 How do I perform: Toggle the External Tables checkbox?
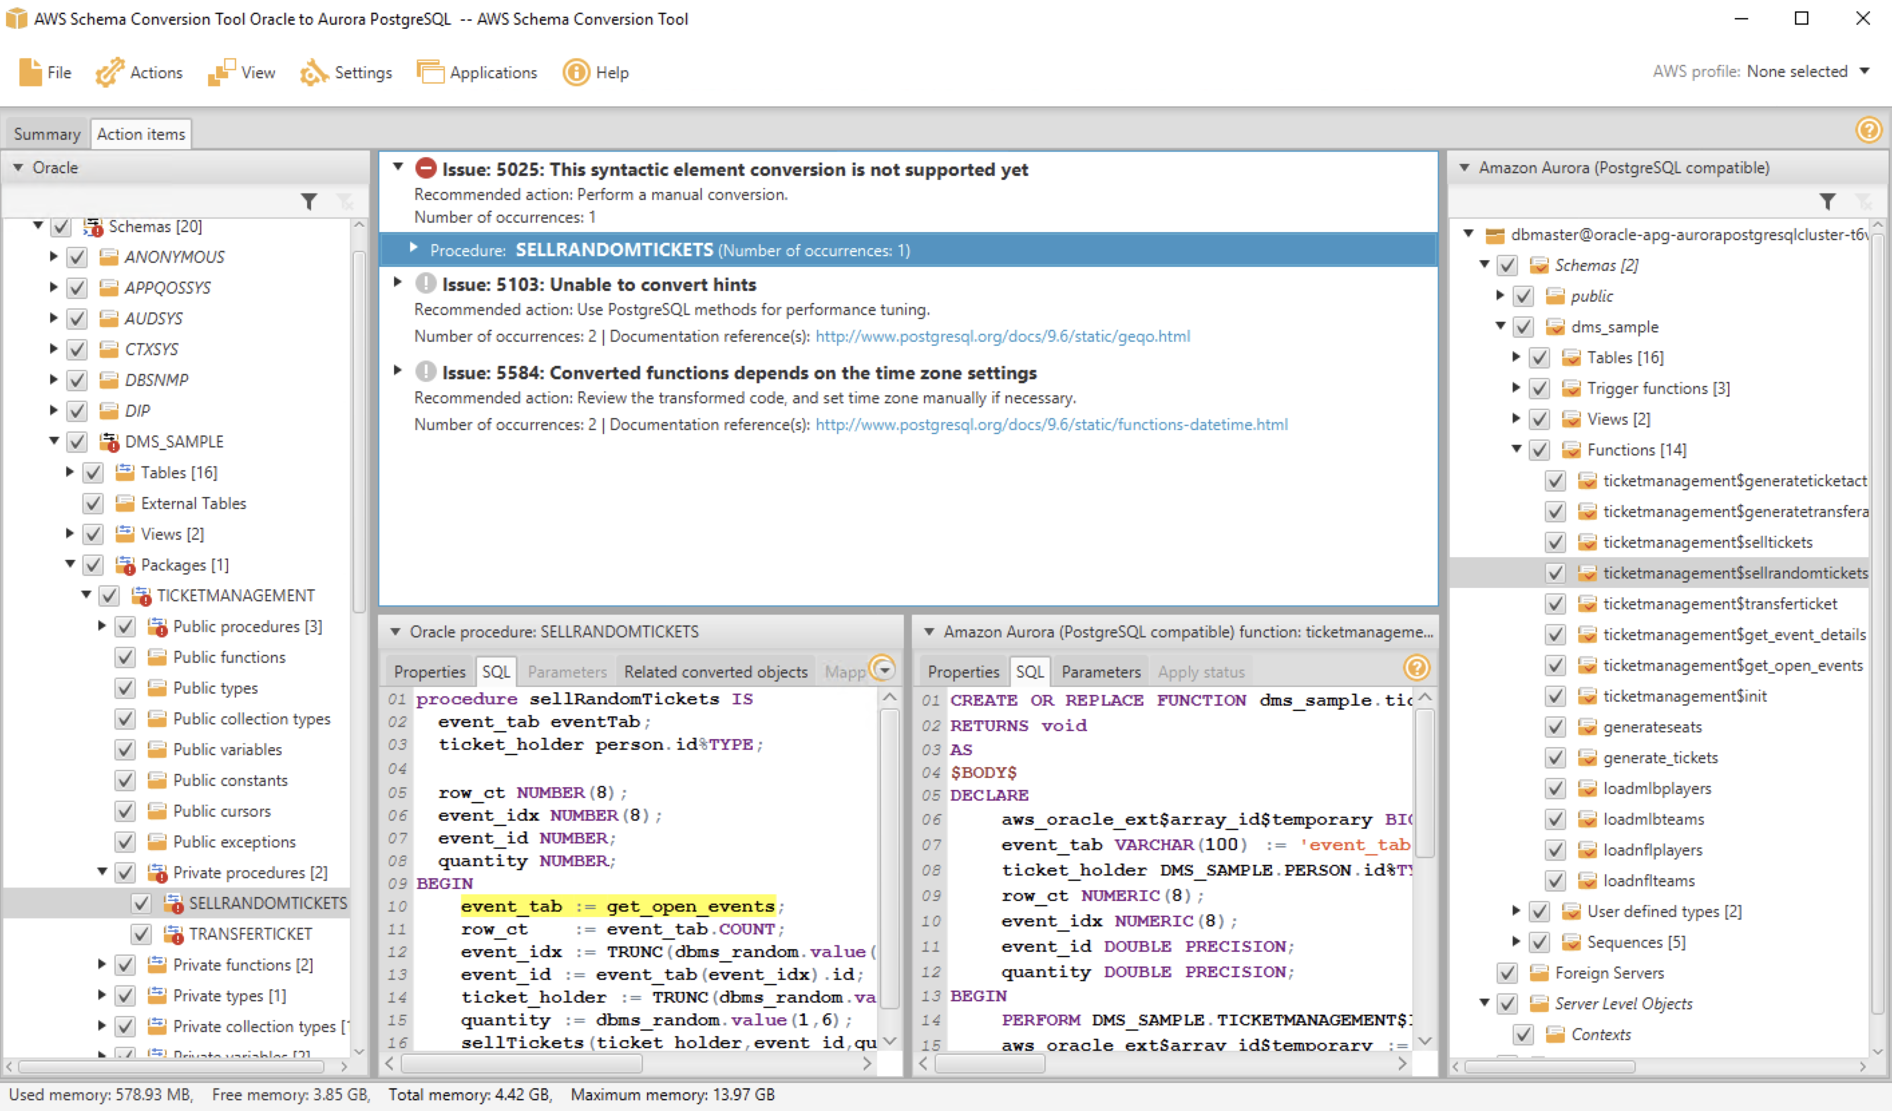[x=92, y=503]
